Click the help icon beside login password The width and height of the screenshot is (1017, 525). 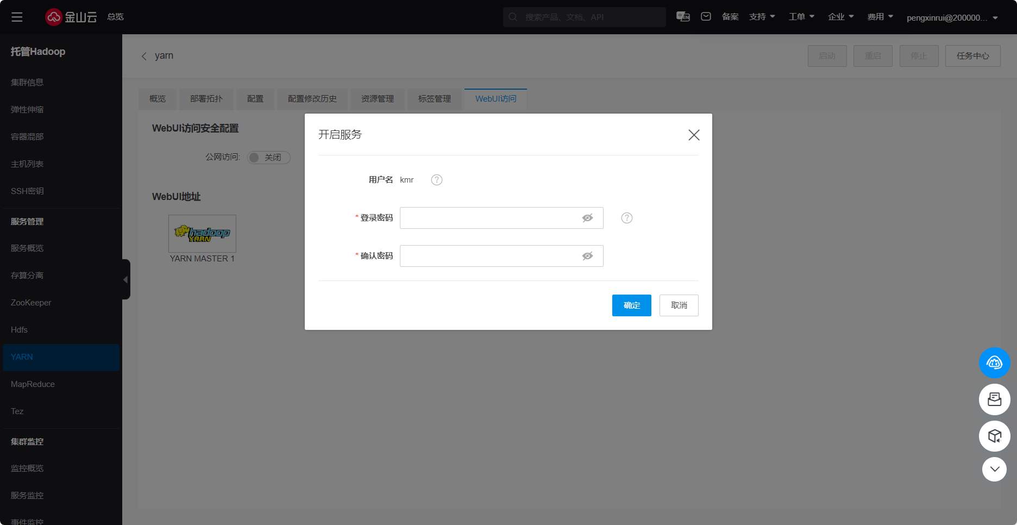[626, 218]
